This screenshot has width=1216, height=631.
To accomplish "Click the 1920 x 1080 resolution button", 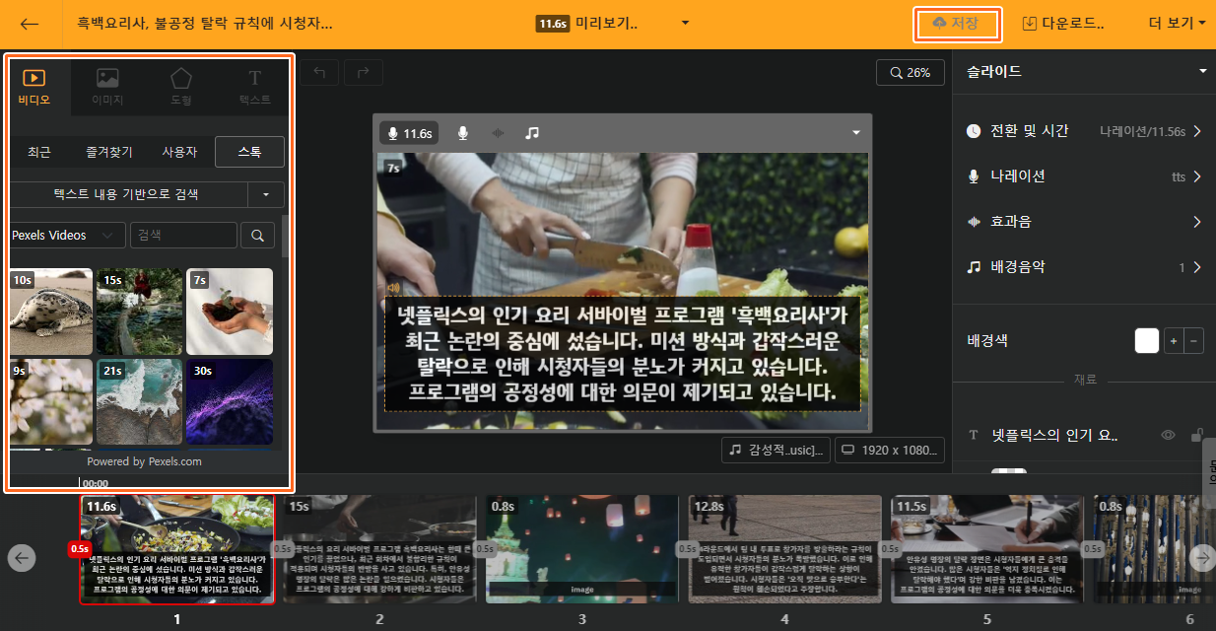I will pyautogui.click(x=890, y=450).
